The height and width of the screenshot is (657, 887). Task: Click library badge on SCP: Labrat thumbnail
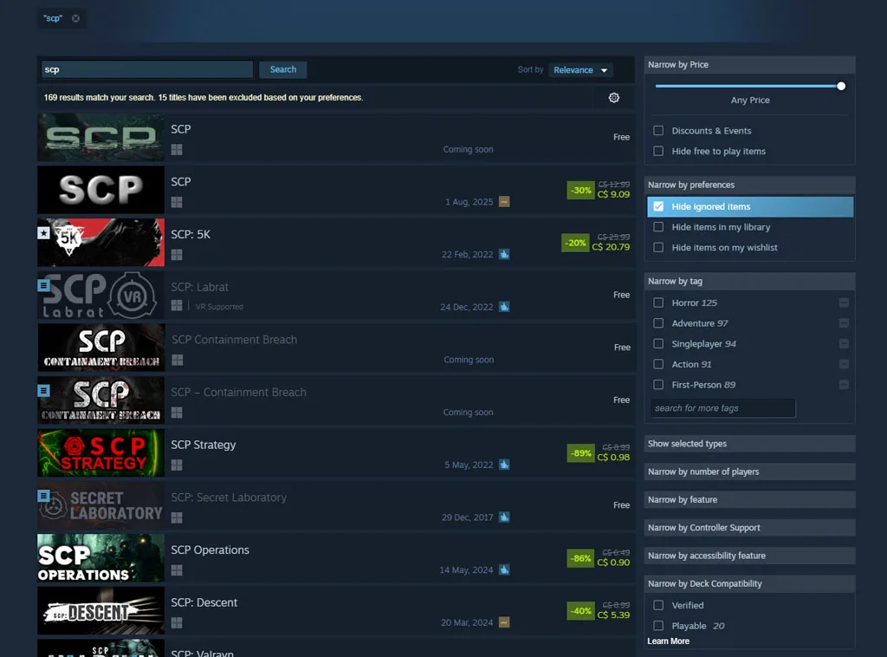pos(43,285)
